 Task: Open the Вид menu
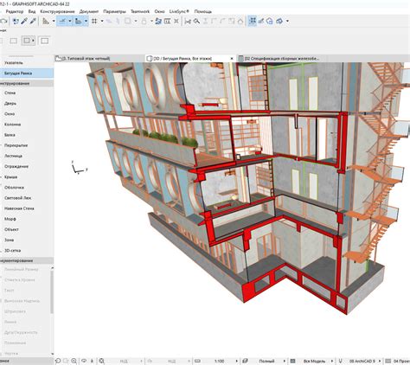pyautogui.click(x=32, y=11)
